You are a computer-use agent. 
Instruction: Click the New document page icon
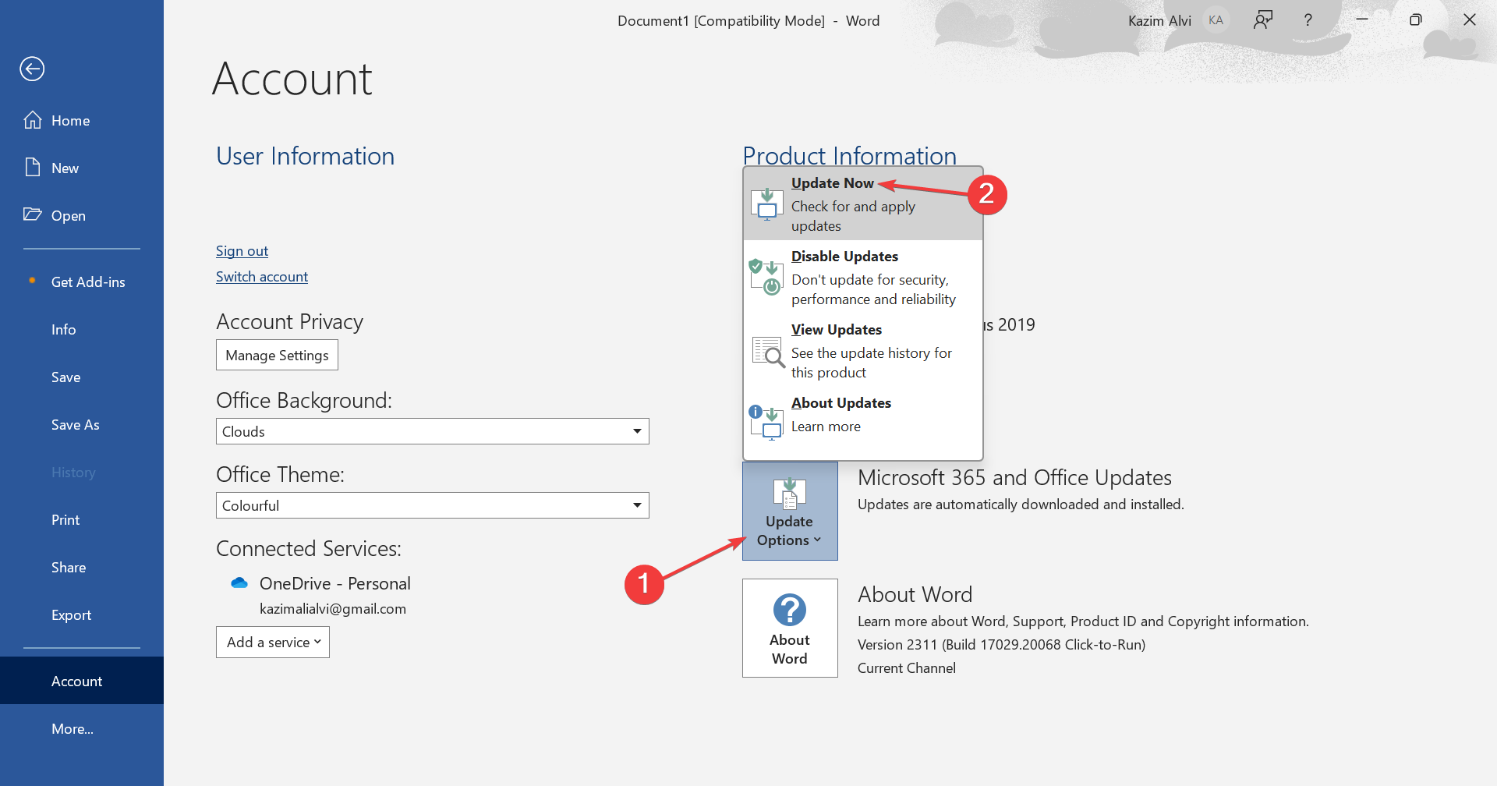(x=33, y=168)
